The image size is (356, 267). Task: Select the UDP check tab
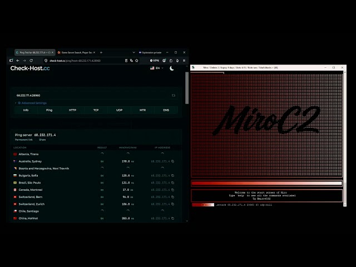click(119, 110)
